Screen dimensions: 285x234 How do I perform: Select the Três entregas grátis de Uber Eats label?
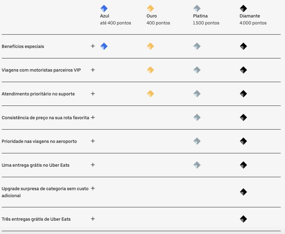tap(36, 219)
